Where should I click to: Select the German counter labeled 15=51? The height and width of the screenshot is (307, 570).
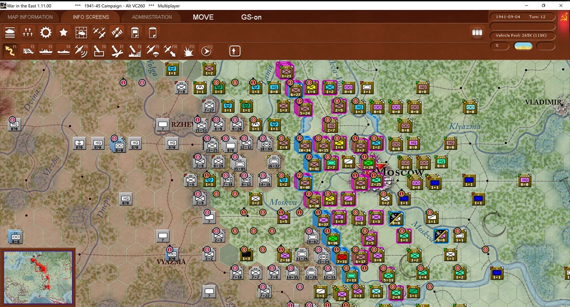point(201,124)
